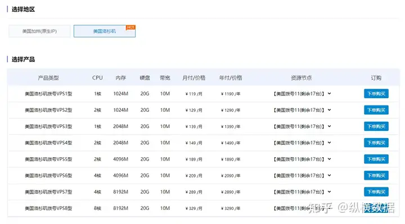
Task: Click product name 美国洛杉矶拨号VPS4型
Action: [x=48, y=143]
